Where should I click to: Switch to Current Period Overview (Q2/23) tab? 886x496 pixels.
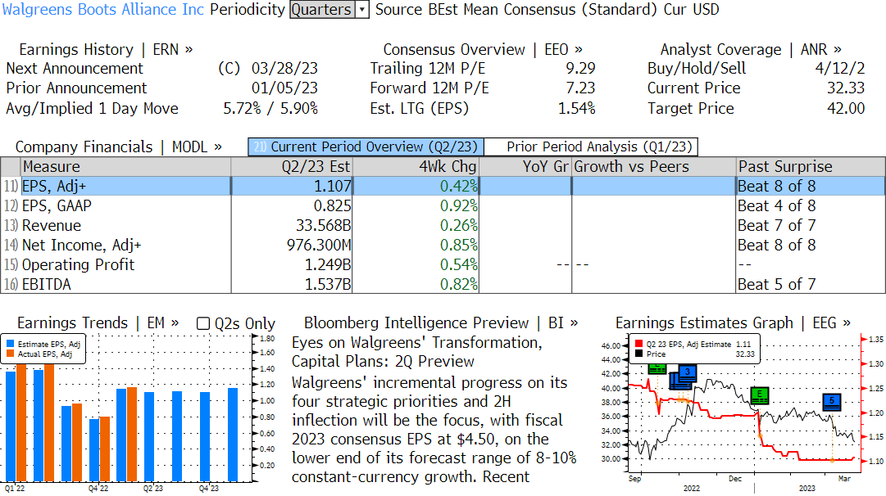tap(366, 147)
